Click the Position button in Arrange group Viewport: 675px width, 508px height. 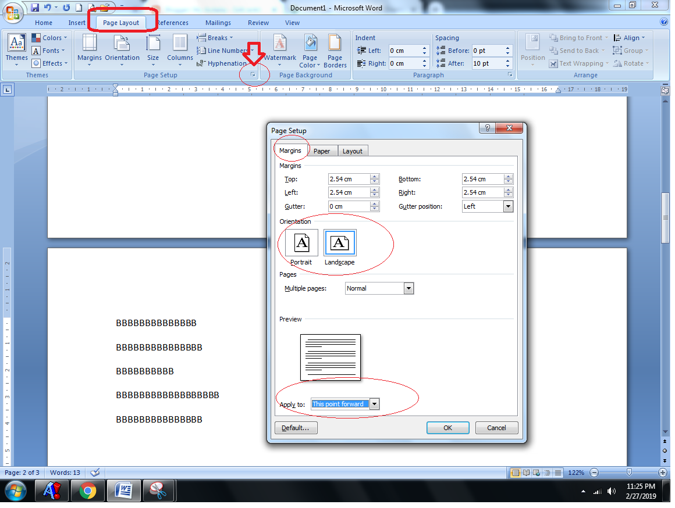(532, 51)
